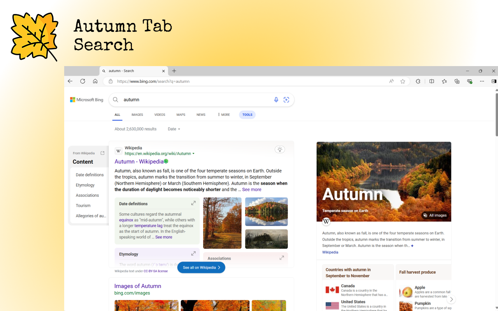Expand the MORE search categories menu
This screenshot has height=311, width=498.
point(223,114)
